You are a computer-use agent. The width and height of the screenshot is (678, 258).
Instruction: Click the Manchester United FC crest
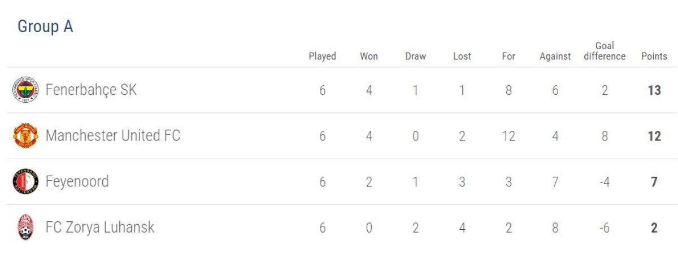pos(25,136)
